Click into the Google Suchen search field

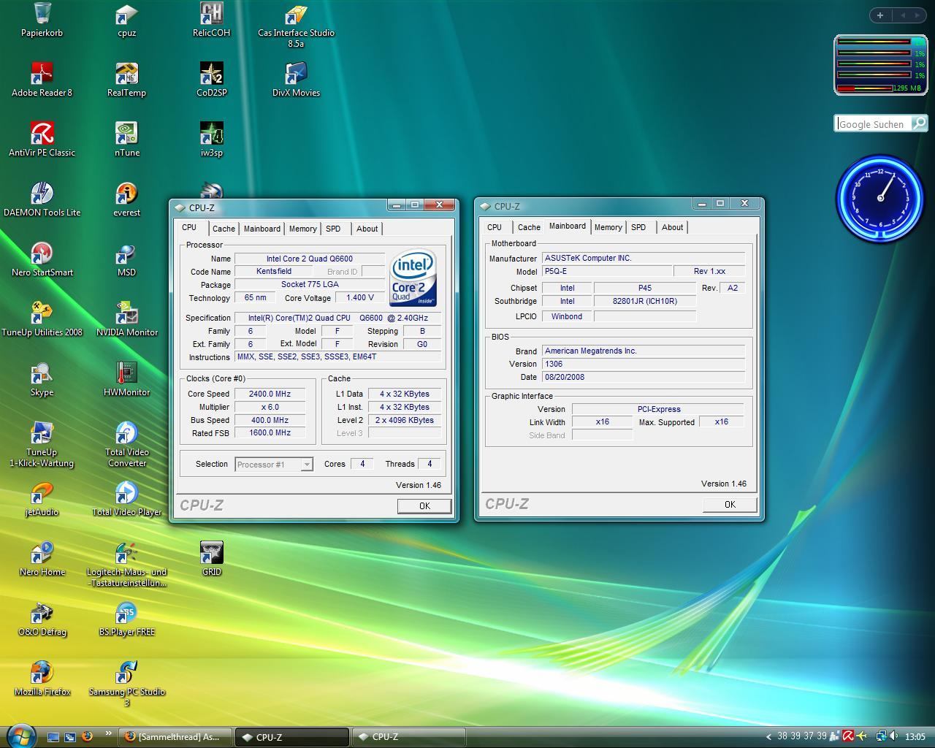click(874, 123)
